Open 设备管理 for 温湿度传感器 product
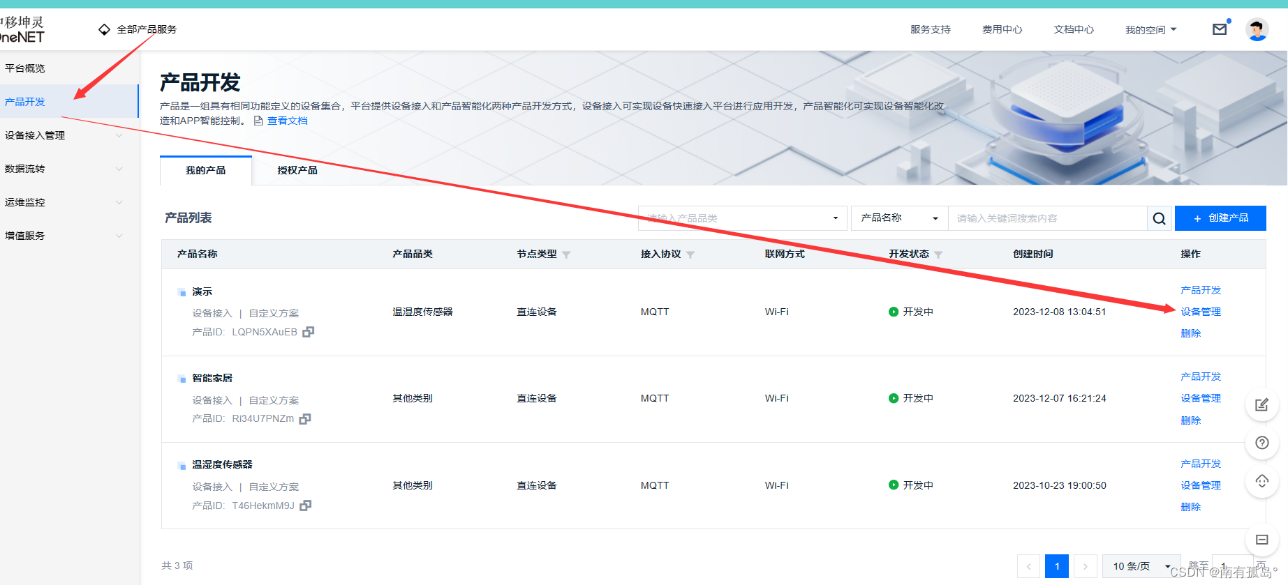This screenshot has height=585, width=1288. point(1201,485)
